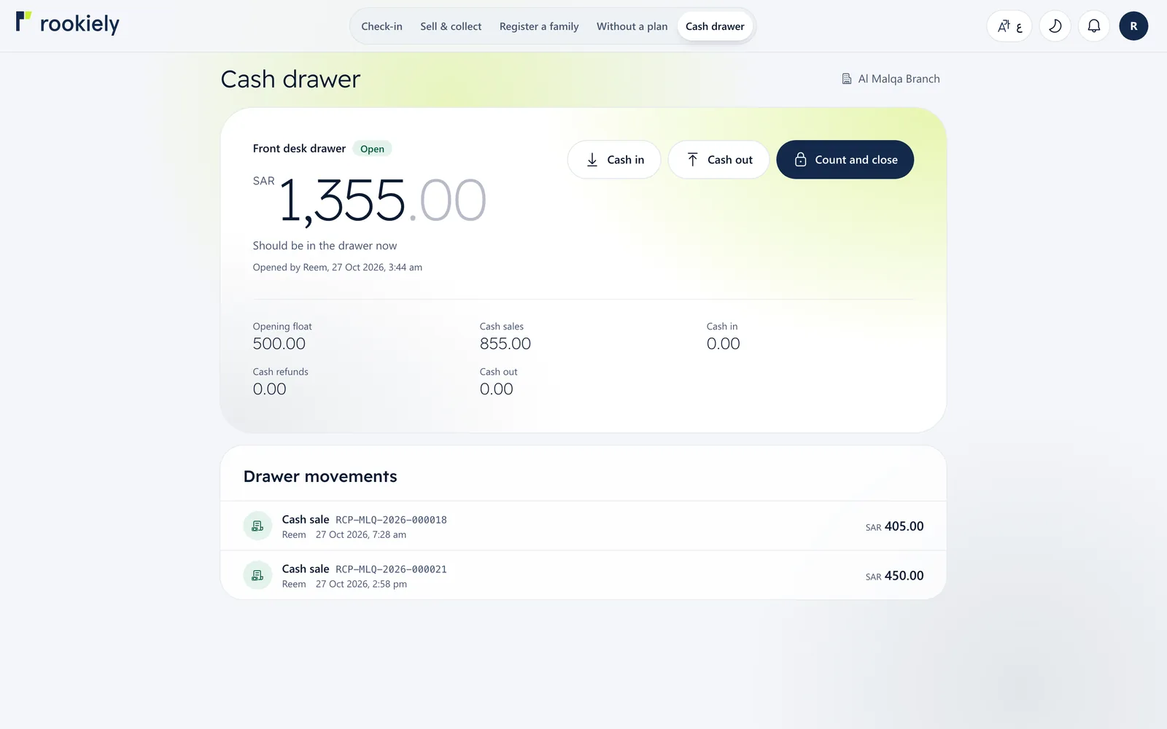Click the 27 Oct 2026, 2:58 pm timestamp
The width and height of the screenshot is (1167, 729).
click(361, 585)
